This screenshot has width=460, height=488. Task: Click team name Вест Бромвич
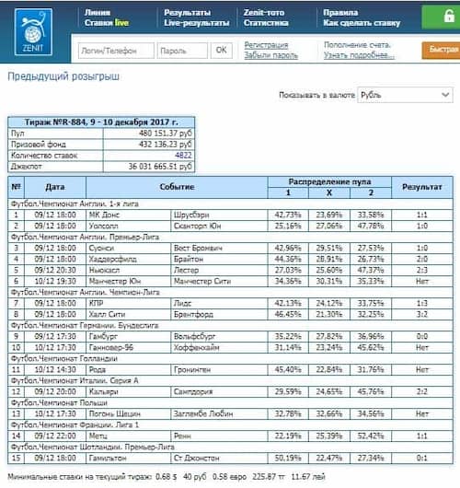point(198,248)
